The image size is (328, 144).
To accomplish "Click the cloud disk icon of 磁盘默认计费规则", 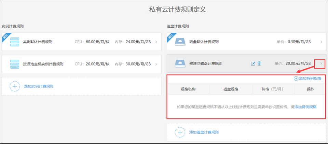I will coord(180,42).
